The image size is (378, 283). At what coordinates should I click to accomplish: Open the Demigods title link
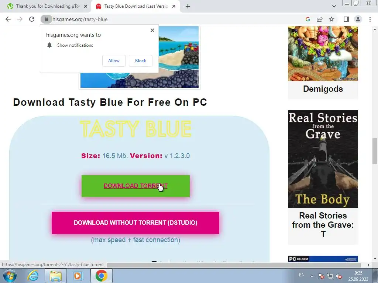[x=323, y=89]
